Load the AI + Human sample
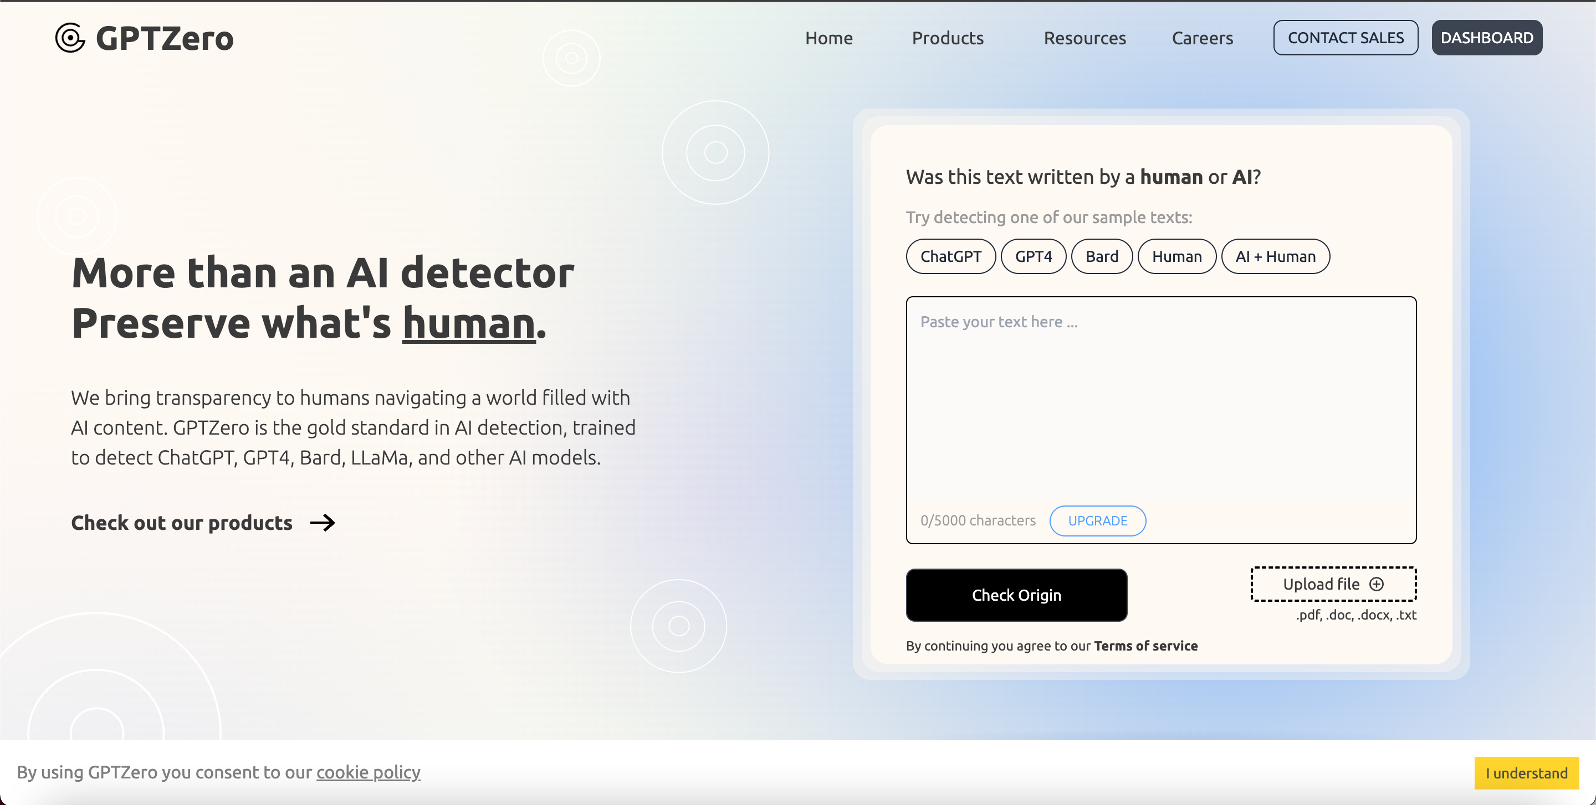The height and width of the screenshot is (805, 1596). click(1275, 256)
